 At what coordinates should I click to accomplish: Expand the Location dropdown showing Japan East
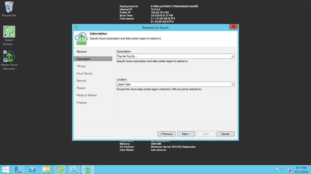232,84
